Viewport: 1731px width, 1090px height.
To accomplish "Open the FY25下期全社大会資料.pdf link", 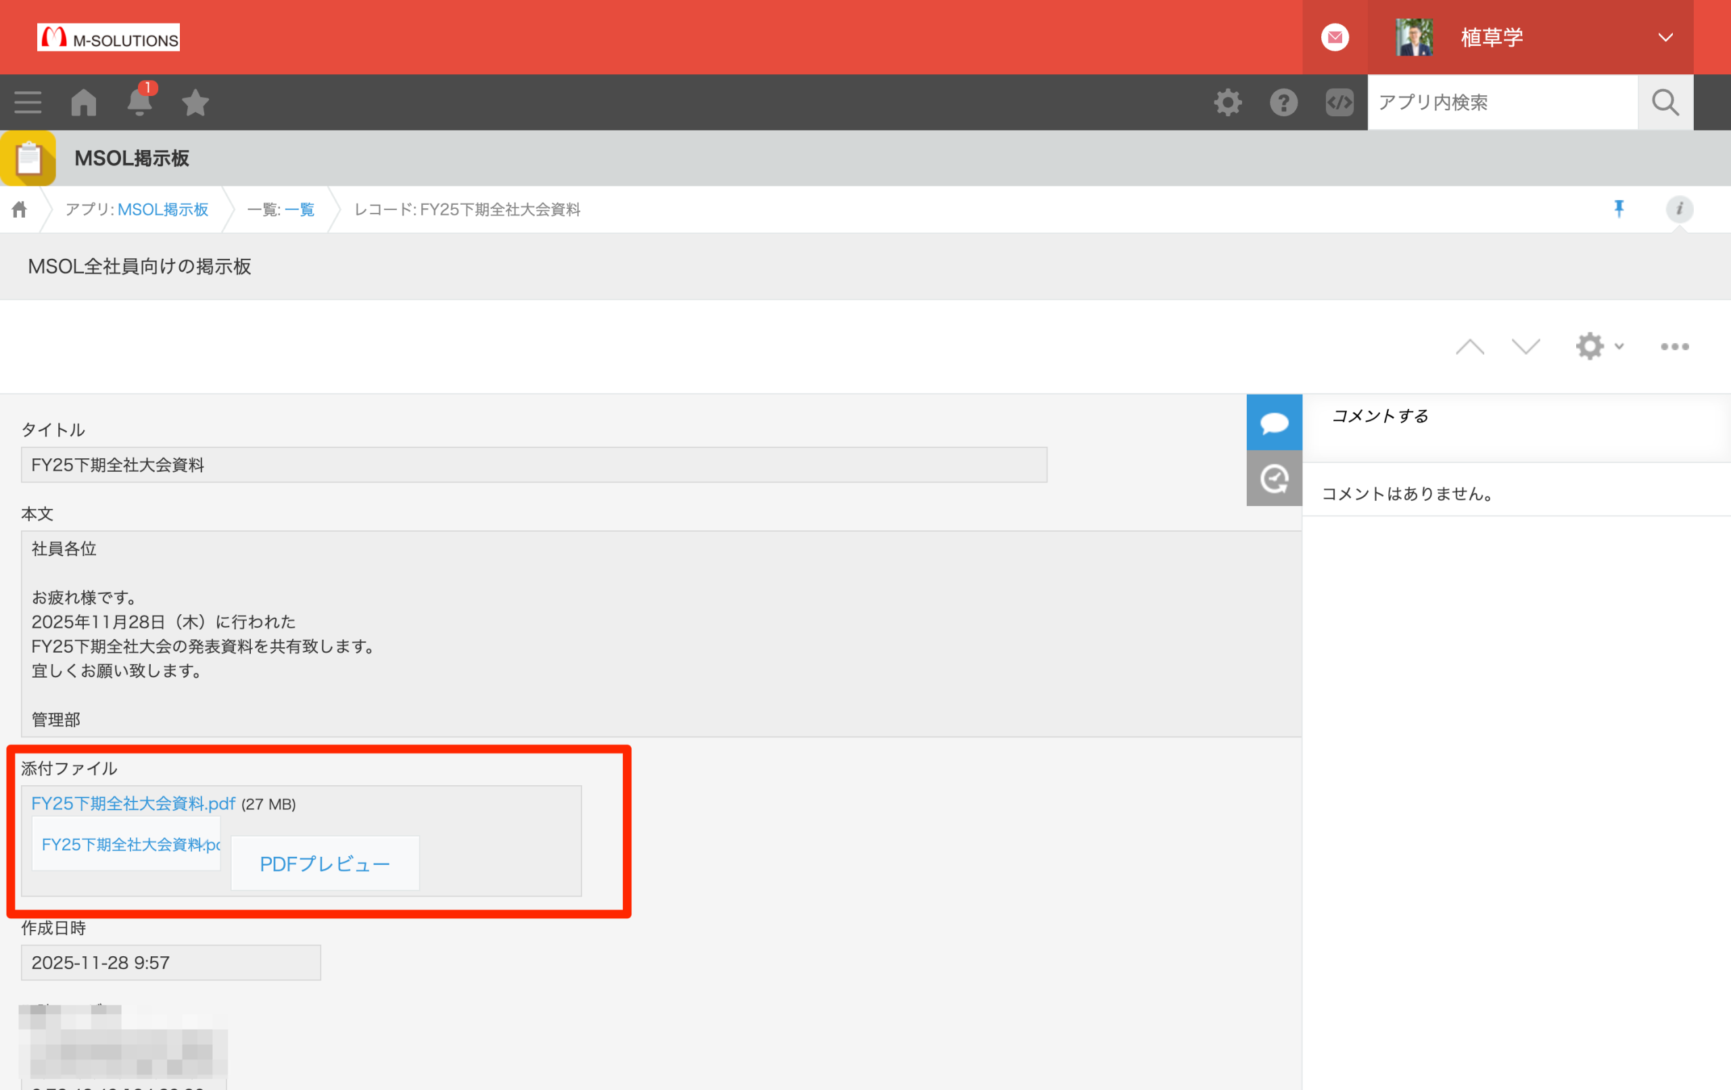I will pyautogui.click(x=133, y=803).
